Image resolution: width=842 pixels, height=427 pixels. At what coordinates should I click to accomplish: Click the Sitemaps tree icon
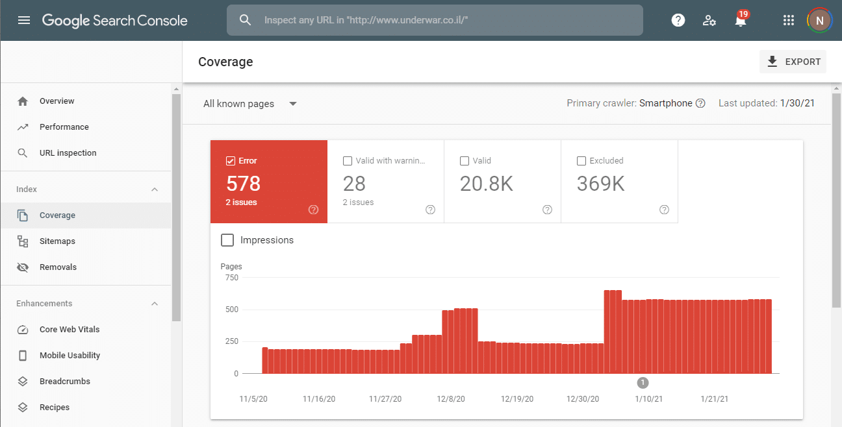(23, 241)
